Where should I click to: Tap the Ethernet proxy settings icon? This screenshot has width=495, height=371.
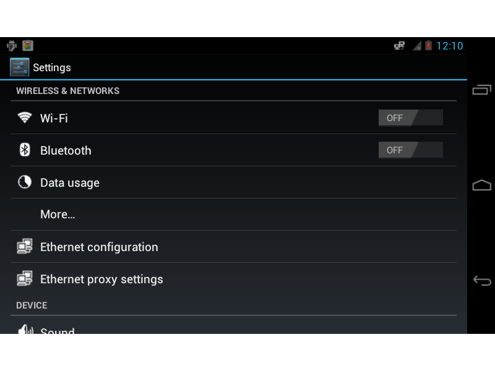click(x=25, y=279)
